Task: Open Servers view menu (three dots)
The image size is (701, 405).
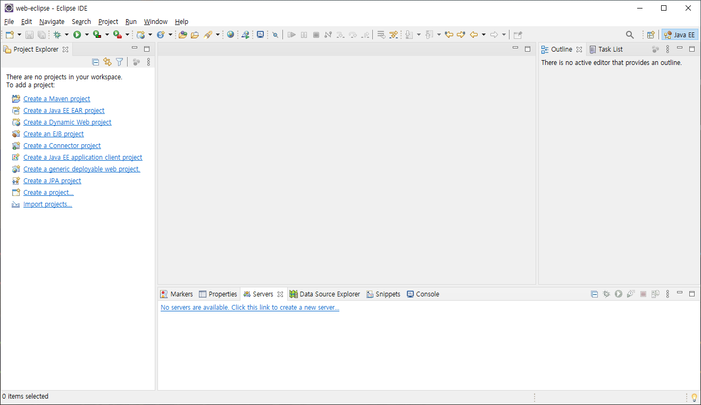Action: (x=667, y=294)
